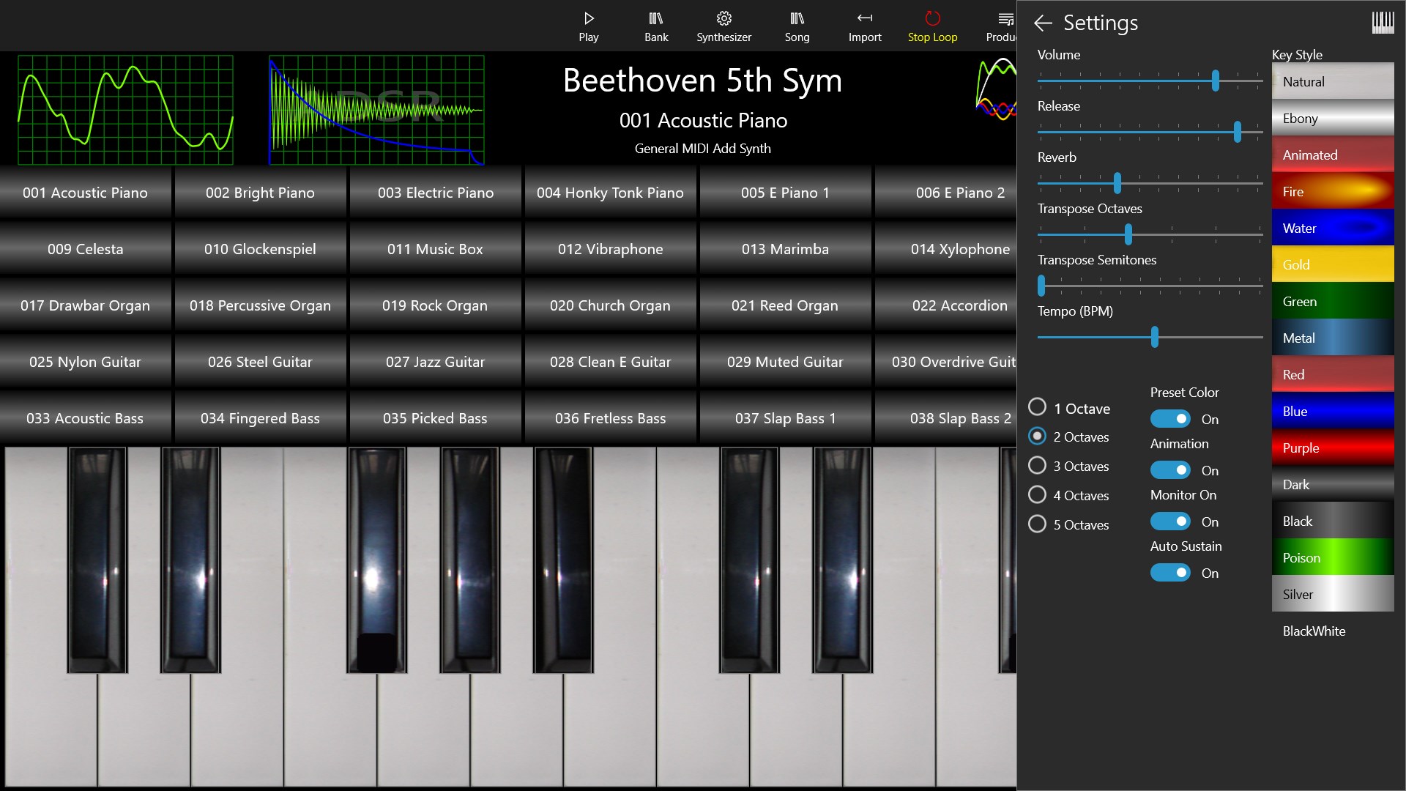Select the Gold key style
The image size is (1406, 791).
1332,264
